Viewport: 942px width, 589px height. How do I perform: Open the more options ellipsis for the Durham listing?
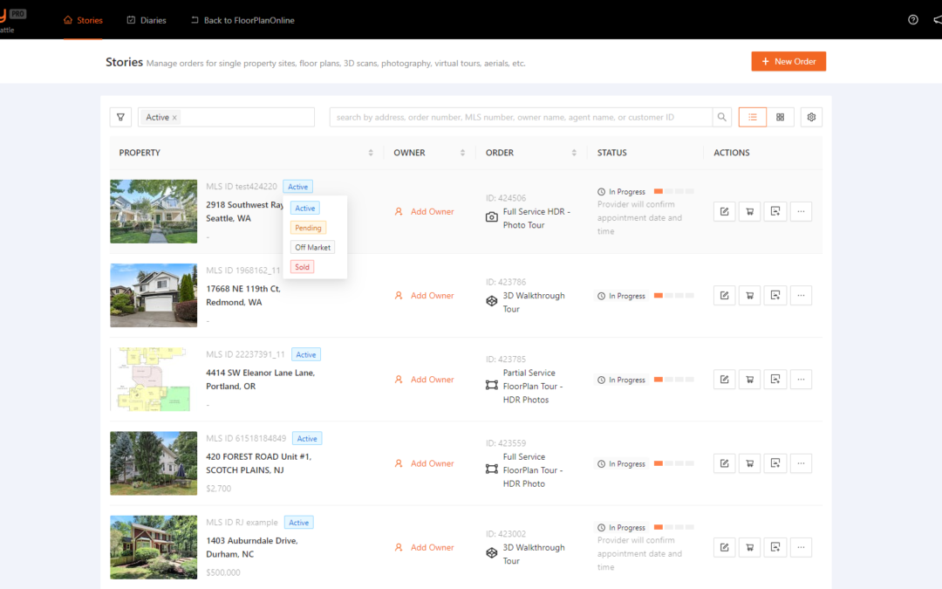(801, 547)
